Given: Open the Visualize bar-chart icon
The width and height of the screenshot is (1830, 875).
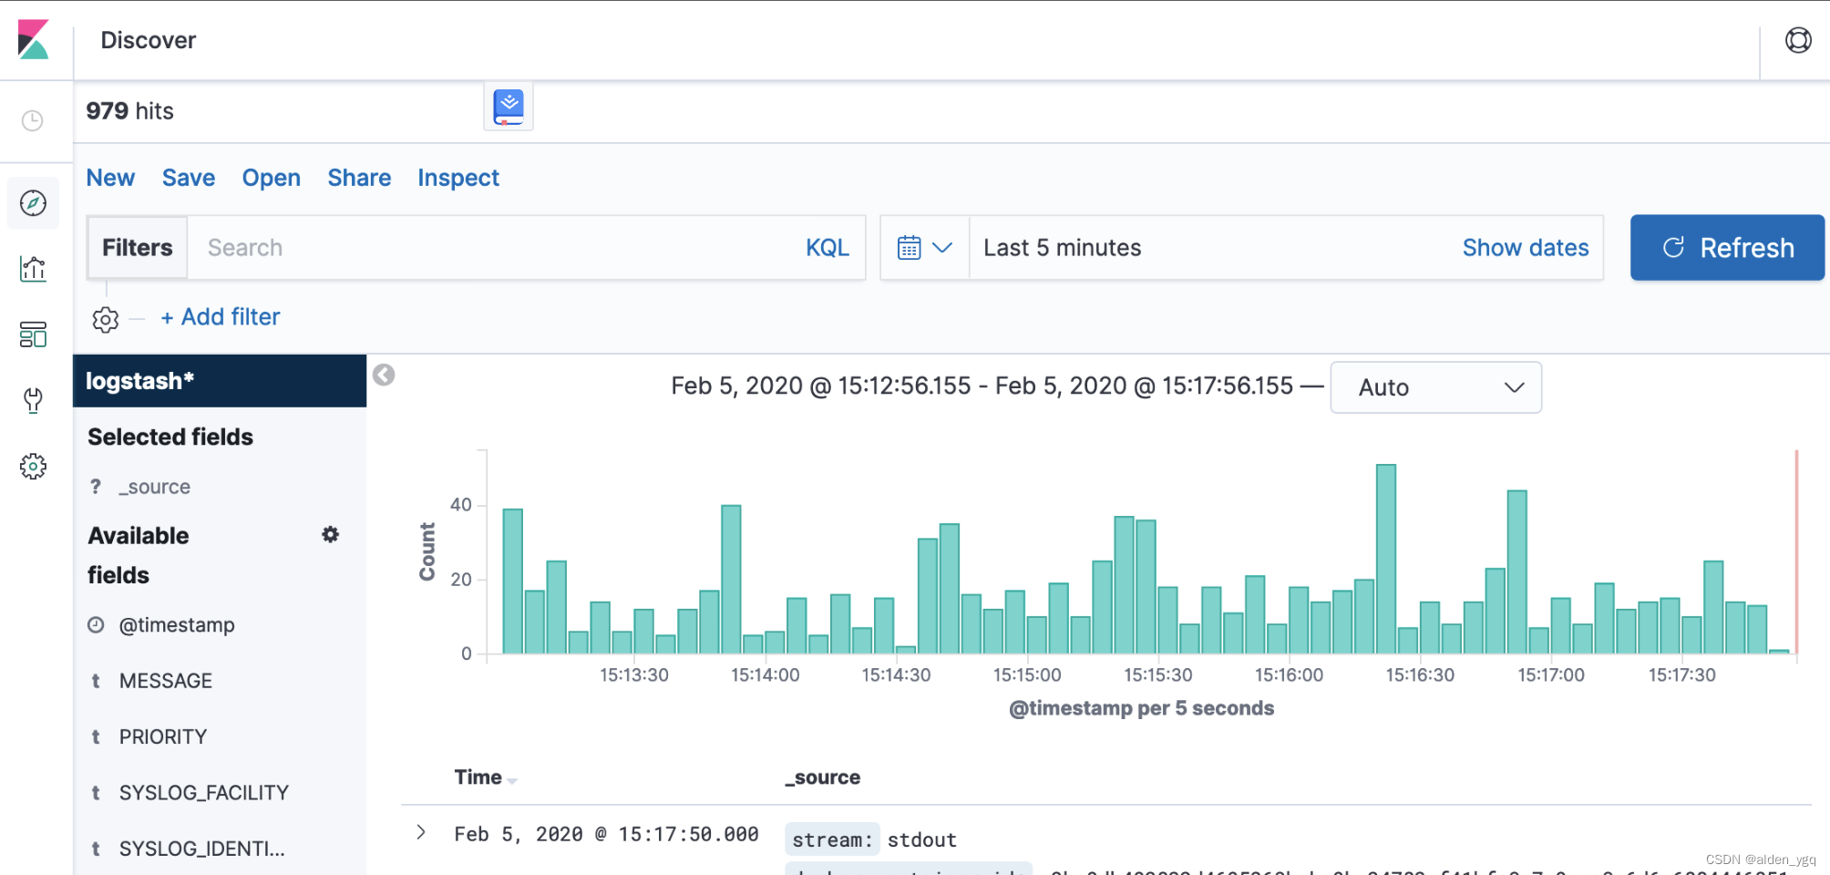Looking at the screenshot, I should click(x=34, y=268).
